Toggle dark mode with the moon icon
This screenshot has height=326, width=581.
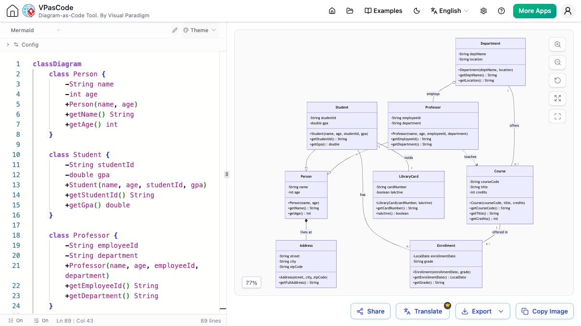pos(417,11)
